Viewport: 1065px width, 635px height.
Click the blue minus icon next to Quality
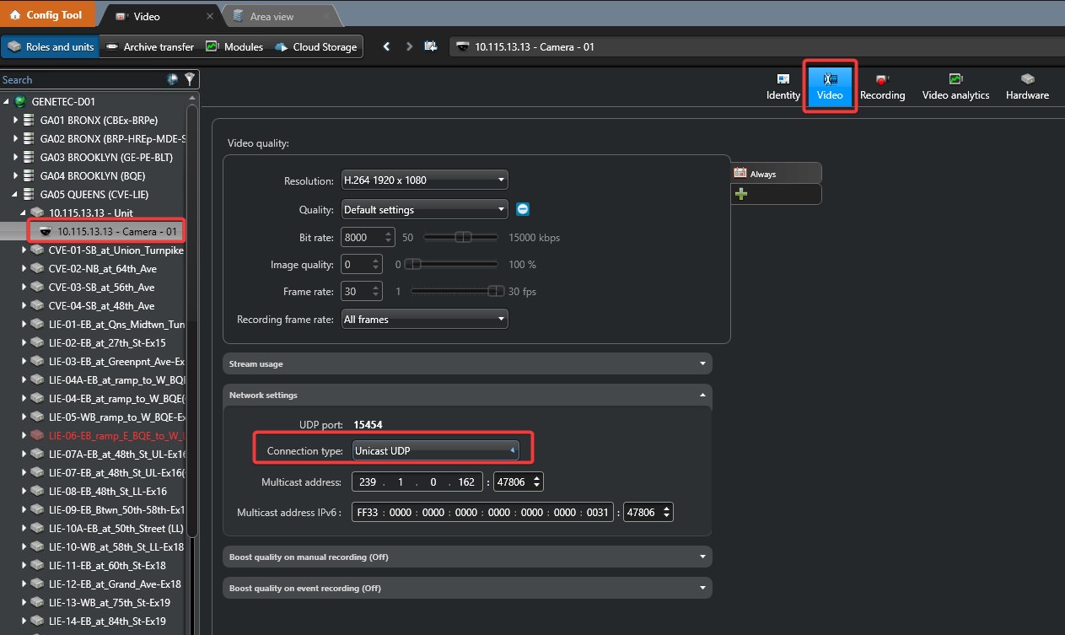(x=523, y=209)
